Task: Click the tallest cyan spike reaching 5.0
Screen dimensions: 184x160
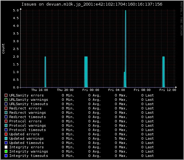Action: (125, 49)
